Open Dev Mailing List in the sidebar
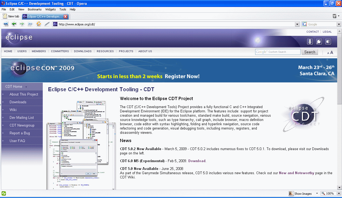This screenshot has height=198, width=342. click(x=22, y=117)
